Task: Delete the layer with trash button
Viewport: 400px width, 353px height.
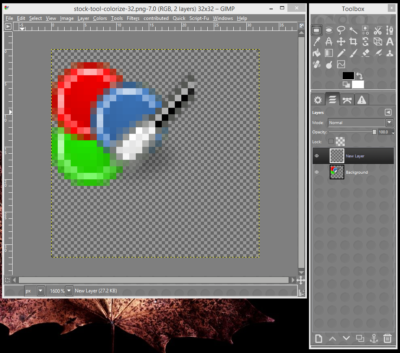Action: coord(387,339)
